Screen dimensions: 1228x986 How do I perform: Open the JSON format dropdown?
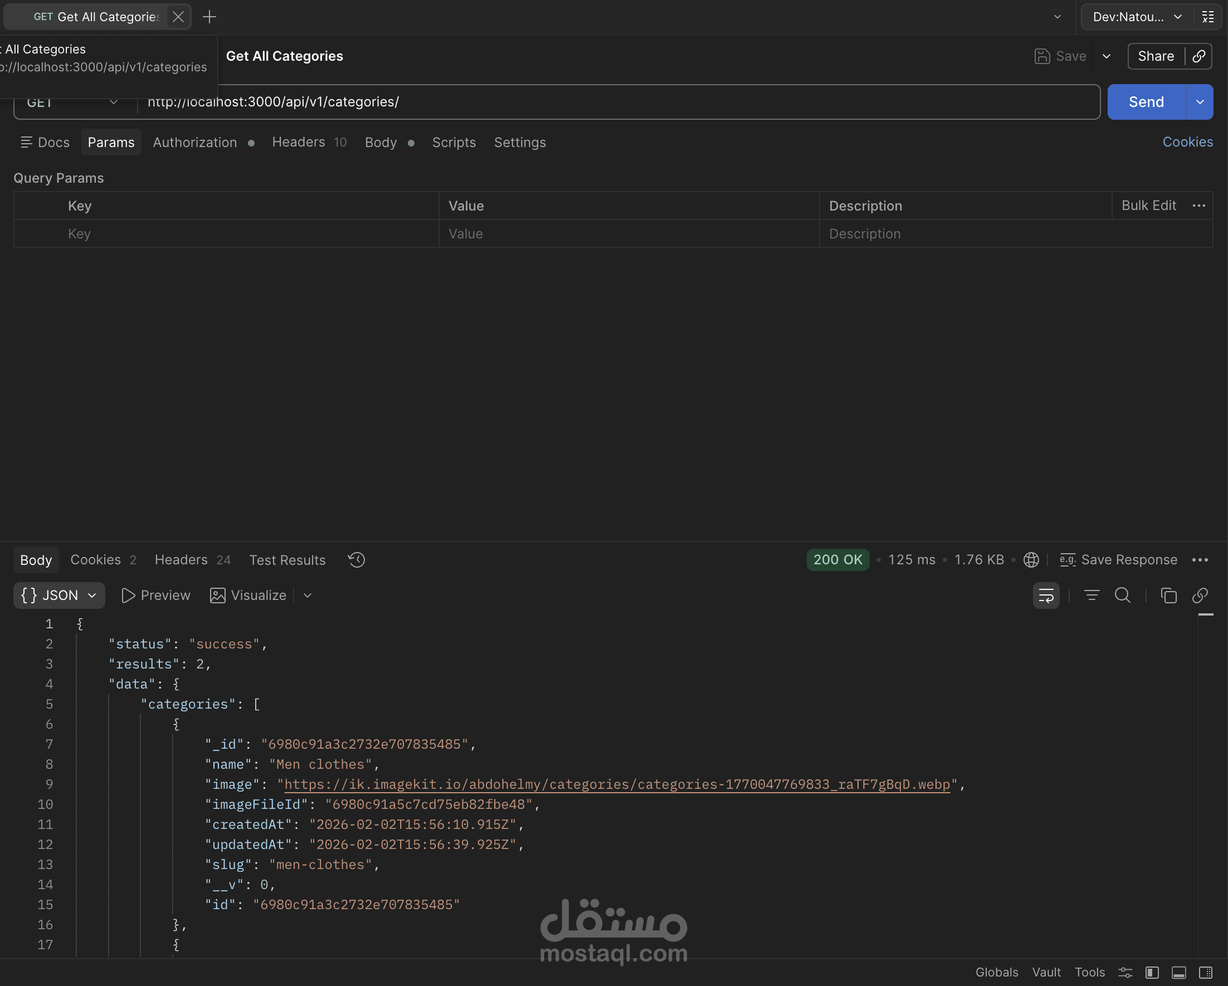[59, 595]
